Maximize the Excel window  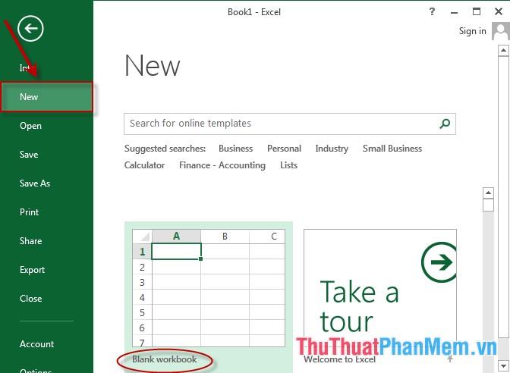pyautogui.click(x=476, y=11)
